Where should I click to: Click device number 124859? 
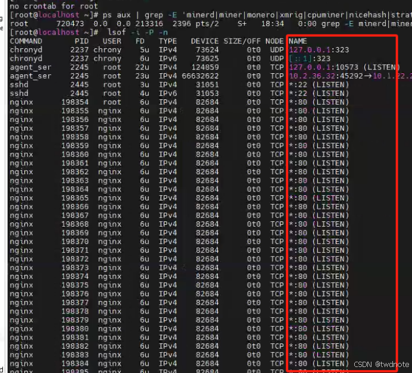click(205, 67)
